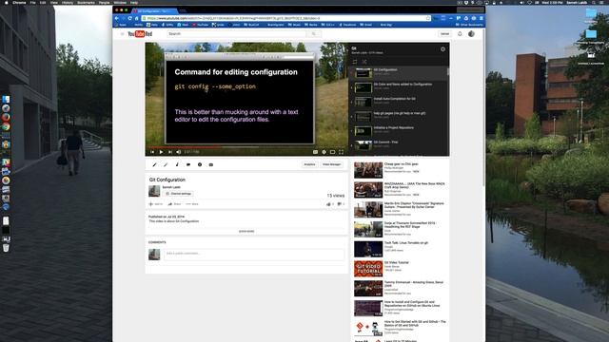This screenshot has width=609, height=342.
Task: Toggle playlist loop button
Action: pos(355,62)
